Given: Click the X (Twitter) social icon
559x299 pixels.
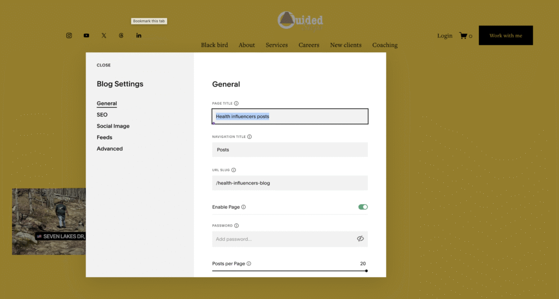Looking at the screenshot, I should pos(104,35).
